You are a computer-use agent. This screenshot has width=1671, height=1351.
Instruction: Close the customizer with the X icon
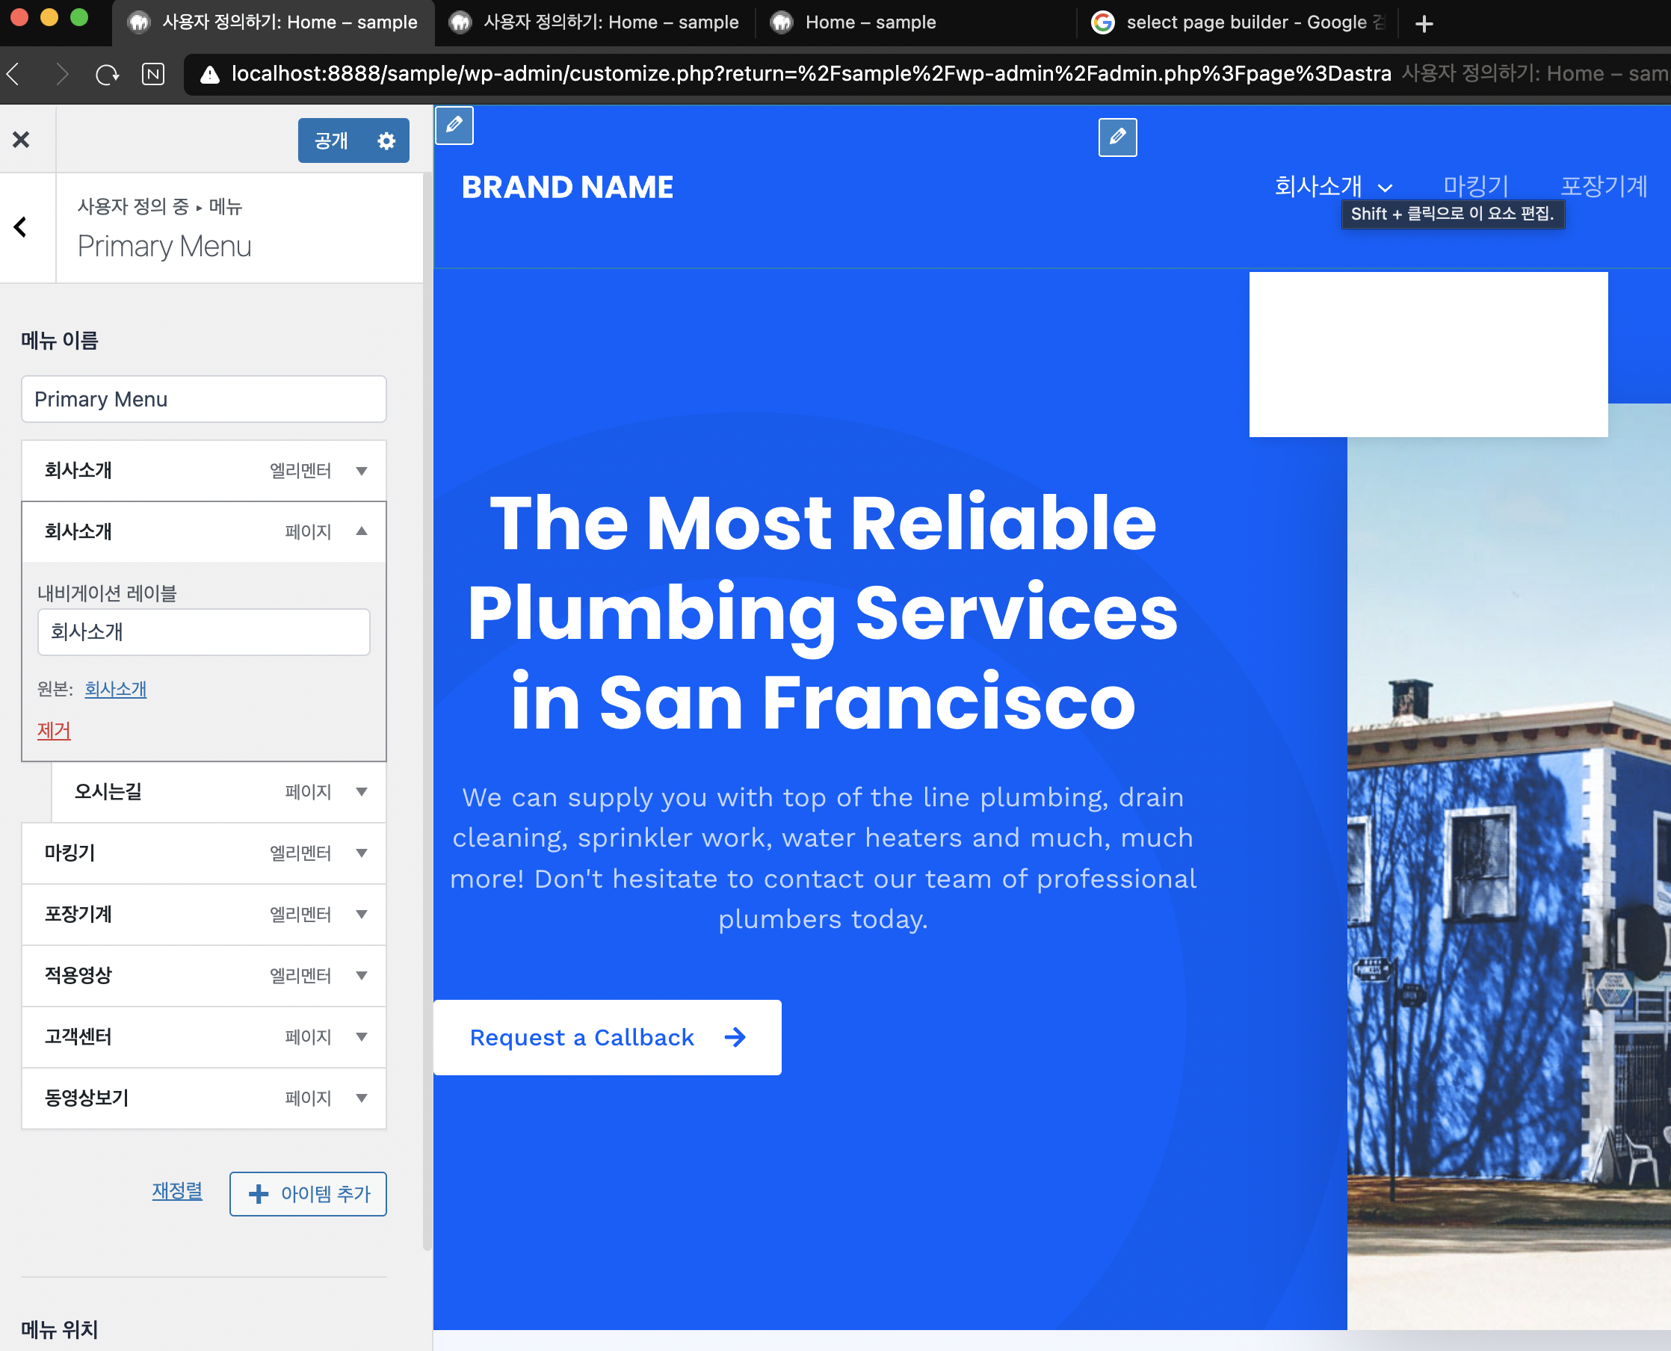tap(21, 140)
